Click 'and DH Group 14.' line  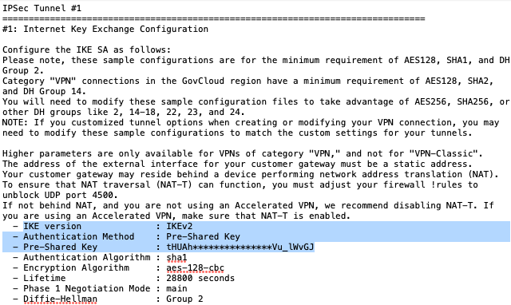click(x=45, y=91)
